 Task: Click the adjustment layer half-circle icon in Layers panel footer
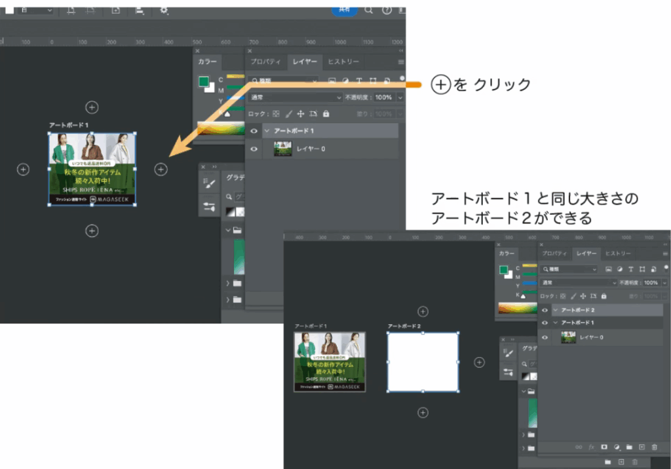[617, 447]
